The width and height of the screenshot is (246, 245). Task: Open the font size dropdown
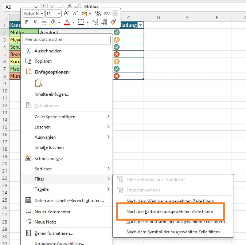coord(59,13)
